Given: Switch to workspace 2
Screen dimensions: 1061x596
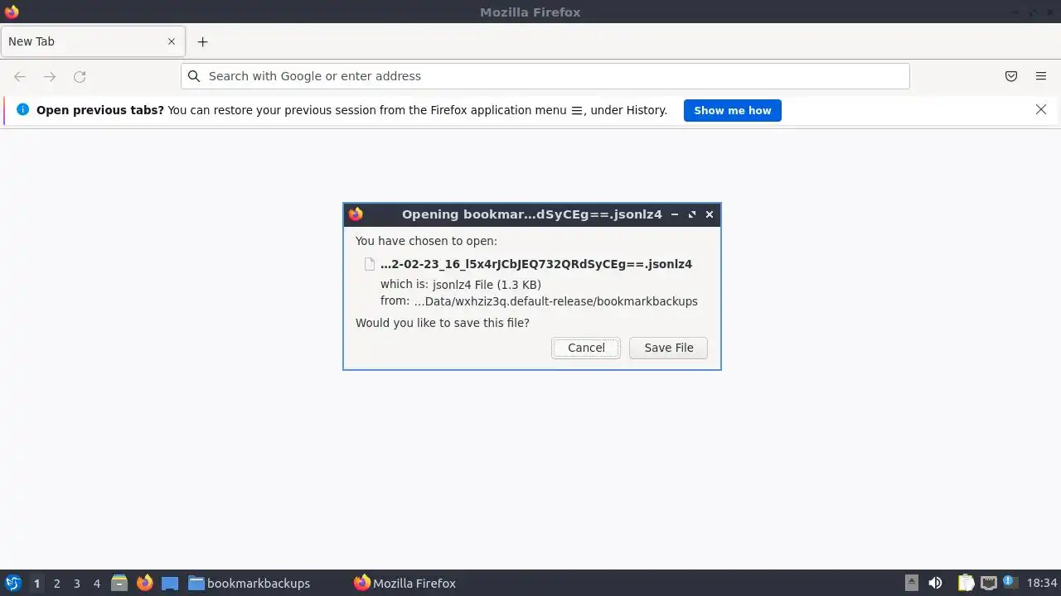Looking at the screenshot, I should (x=56, y=584).
